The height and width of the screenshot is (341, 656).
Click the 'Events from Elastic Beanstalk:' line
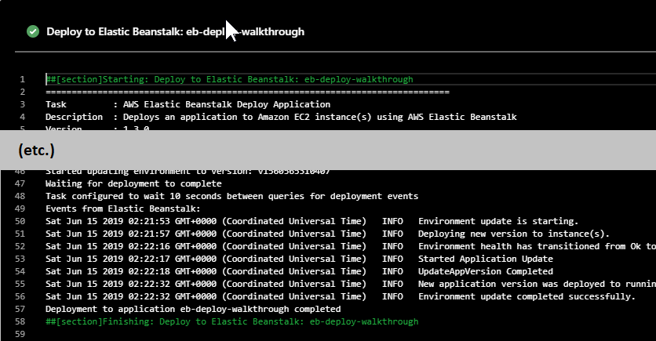(x=122, y=209)
